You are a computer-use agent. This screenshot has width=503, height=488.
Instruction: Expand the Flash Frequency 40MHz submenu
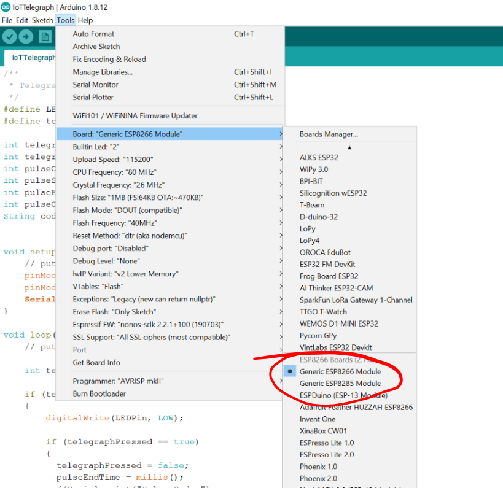coord(170,223)
